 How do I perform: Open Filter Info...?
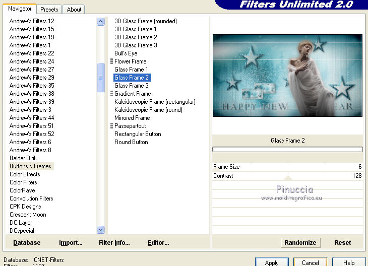point(114,242)
